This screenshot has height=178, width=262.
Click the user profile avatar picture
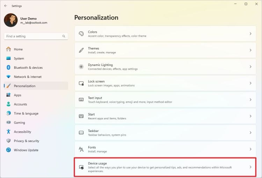click(10, 20)
